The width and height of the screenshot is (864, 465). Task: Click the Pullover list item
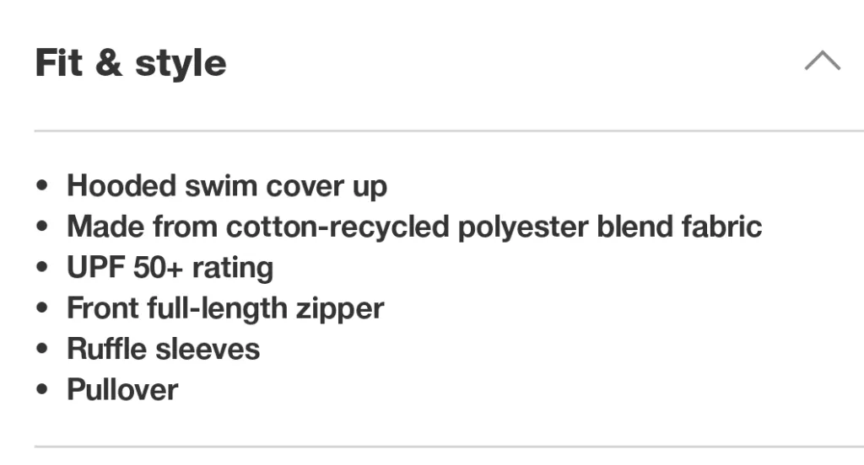(x=122, y=390)
